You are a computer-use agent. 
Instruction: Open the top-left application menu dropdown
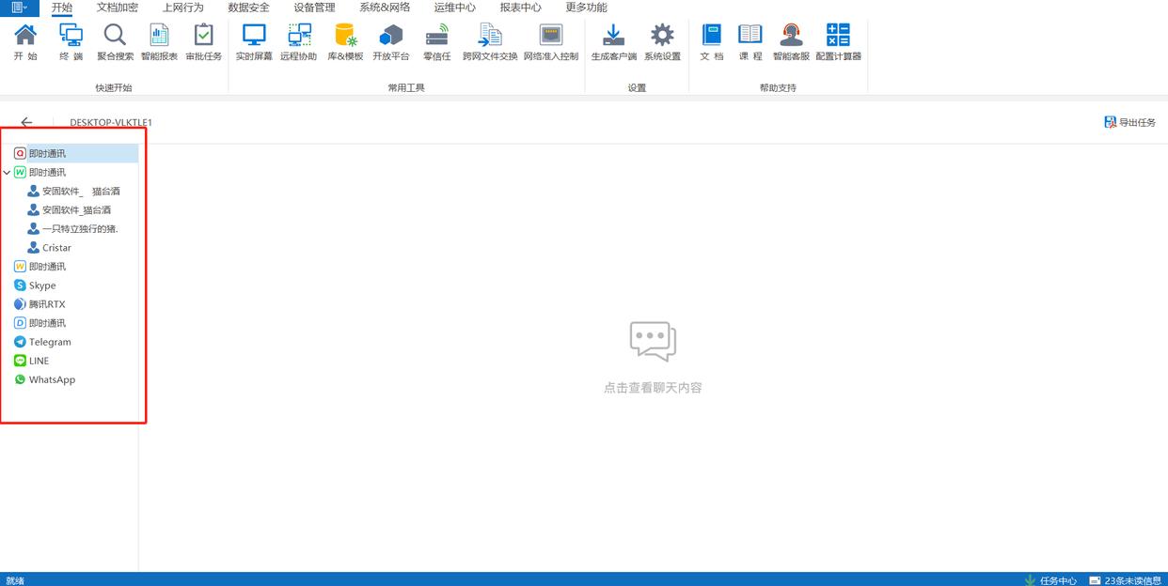(19, 8)
